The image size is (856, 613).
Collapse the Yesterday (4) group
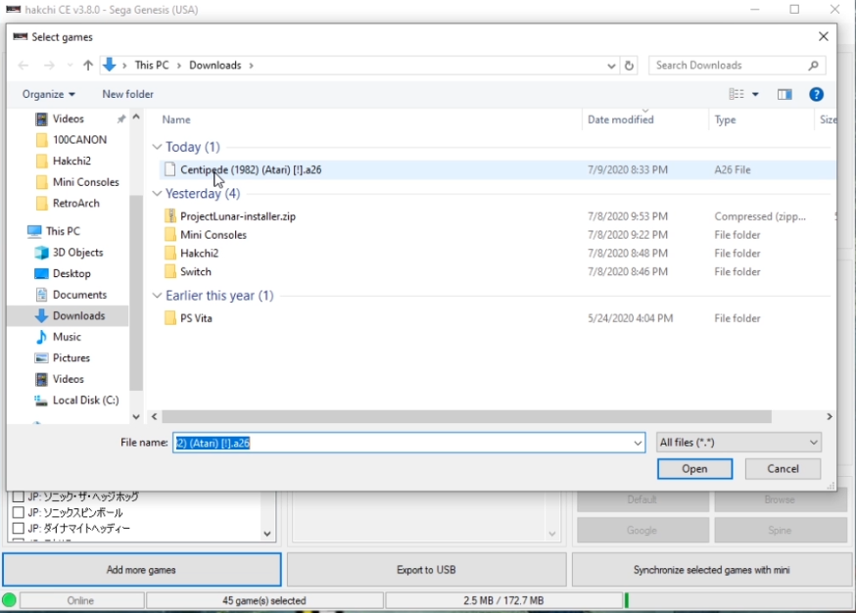pos(158,193)
